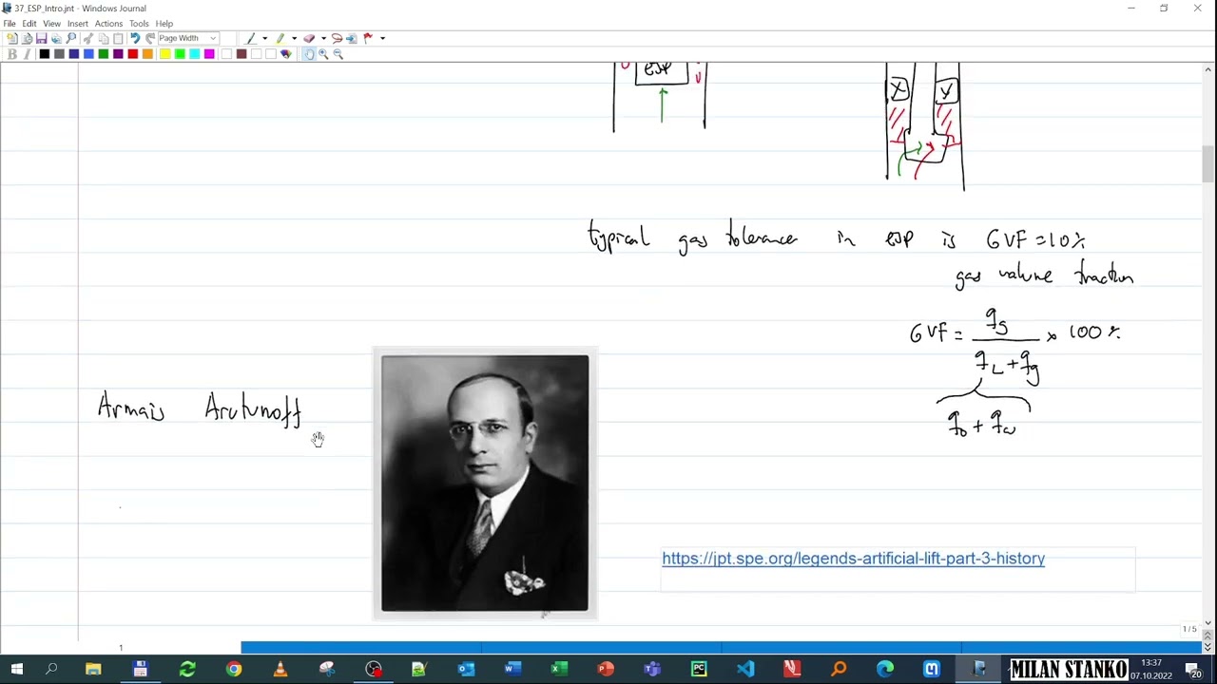Expand the Pen tool options arrow
Image resolution: width=1217 pixels, height=684 pixels.
tap(264, 38)
